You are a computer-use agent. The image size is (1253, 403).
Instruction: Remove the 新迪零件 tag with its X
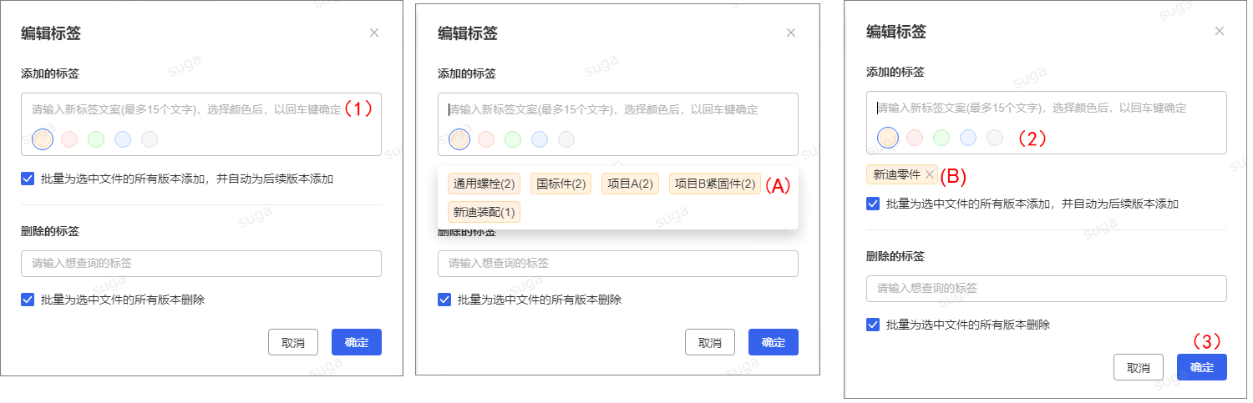[930, 174]
